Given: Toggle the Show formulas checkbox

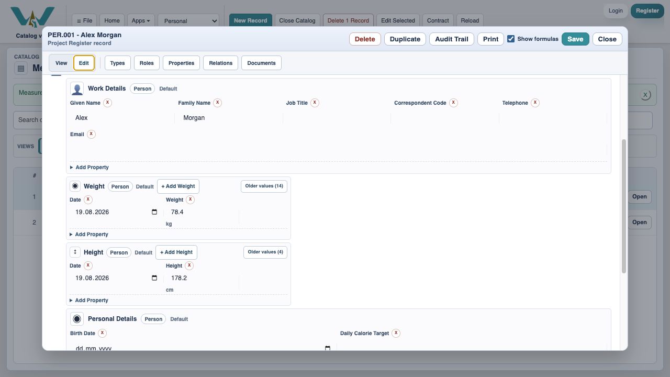Looking at the screenshot, I should click(511, 39).
